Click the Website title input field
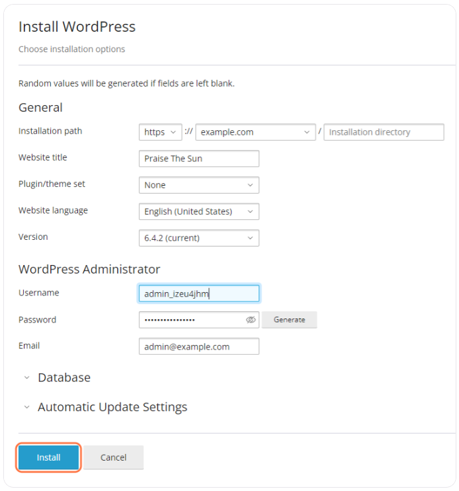This screenshot has width=459, height=491. (199, 159)
